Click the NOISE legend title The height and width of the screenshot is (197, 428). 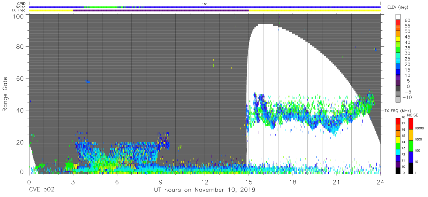[413, 115]
